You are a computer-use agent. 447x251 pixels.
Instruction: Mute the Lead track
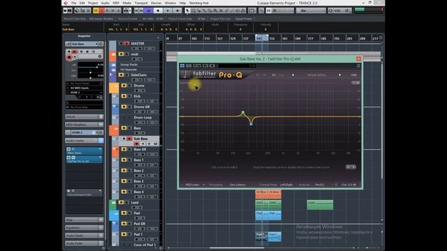[x=121, y=202]
